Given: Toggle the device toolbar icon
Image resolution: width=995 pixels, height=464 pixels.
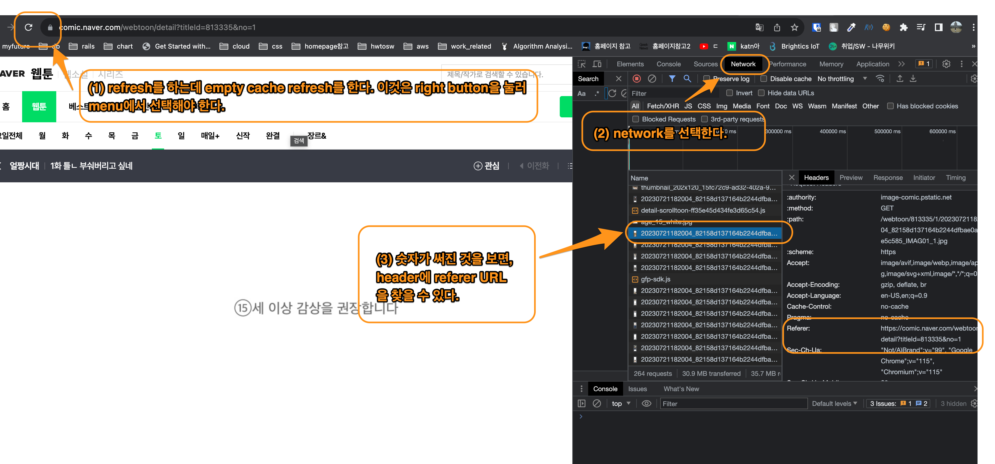Looking at the screenshot, I should 597,64.
